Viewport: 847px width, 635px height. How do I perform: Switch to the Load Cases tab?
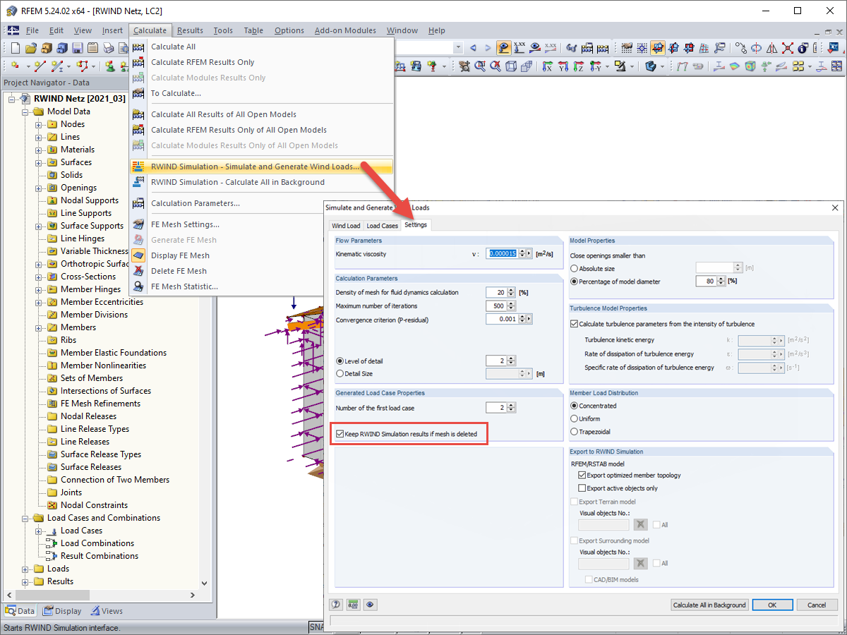point(382,226)
